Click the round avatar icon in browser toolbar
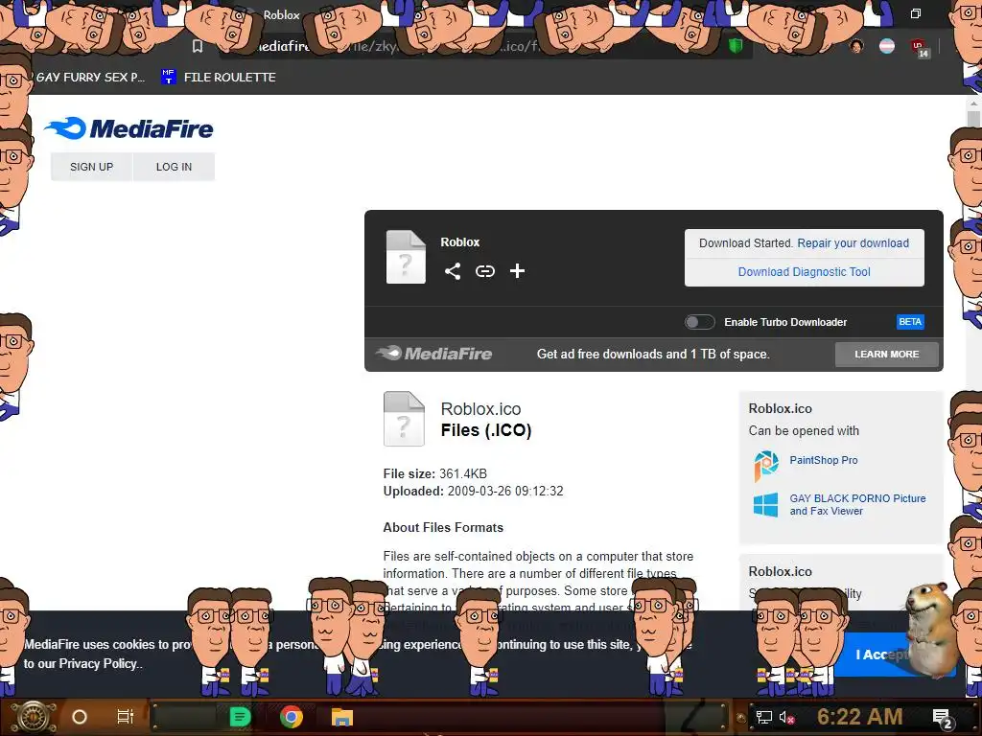982x736 pixels. click(856, 46)
